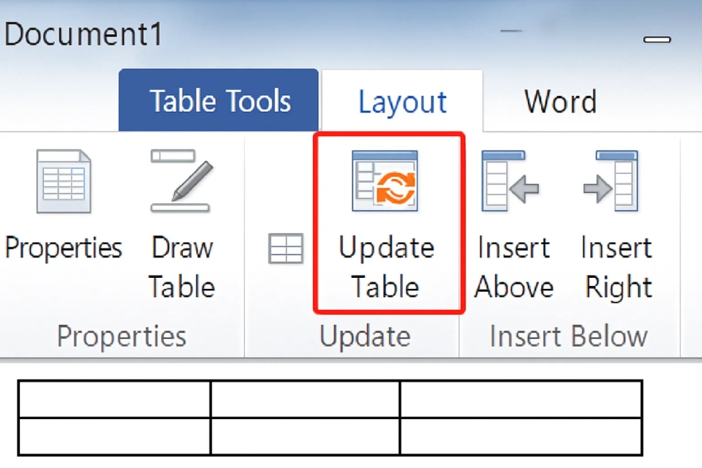Open the Word ribbon tab
The width and height of the screenshot is (702, 468).
pos(560,102)
